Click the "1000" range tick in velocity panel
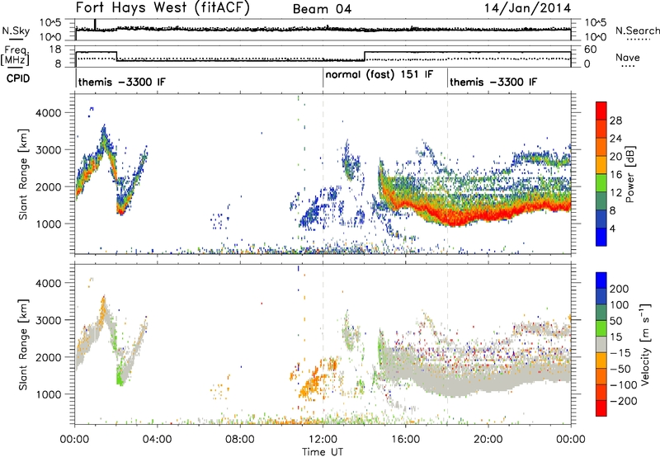660x457 pixels. [49, 394]
